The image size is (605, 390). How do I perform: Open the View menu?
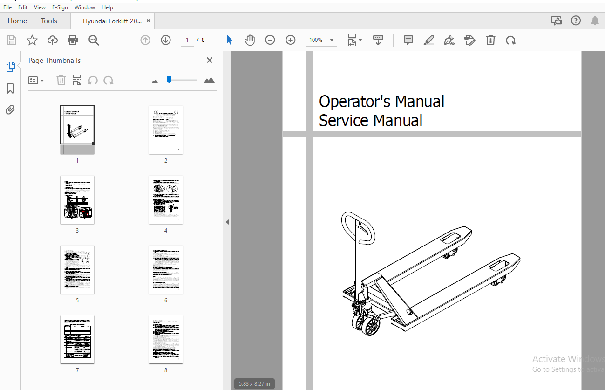[x=40, y=7]
